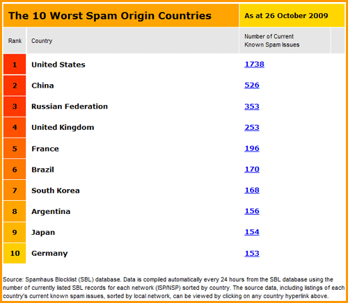
Task: Select the China country name
Action: (x=42, y=85)
